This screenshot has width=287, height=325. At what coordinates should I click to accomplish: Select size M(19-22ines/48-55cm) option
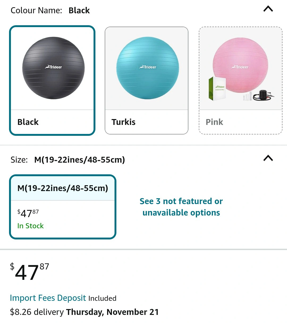click(63, 207)
